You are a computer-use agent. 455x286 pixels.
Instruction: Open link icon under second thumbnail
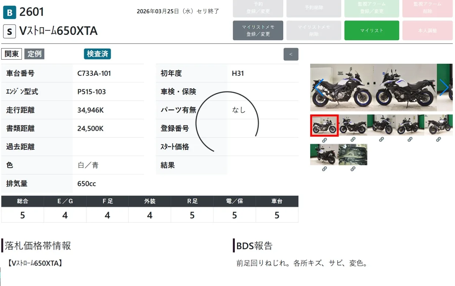pos(353,140)
